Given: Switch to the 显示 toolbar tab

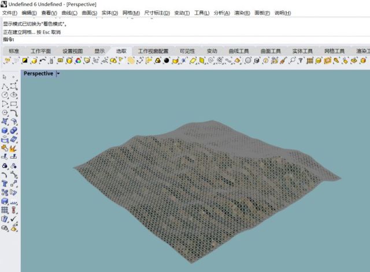Looking at the screenshot, I should point(99,51).
